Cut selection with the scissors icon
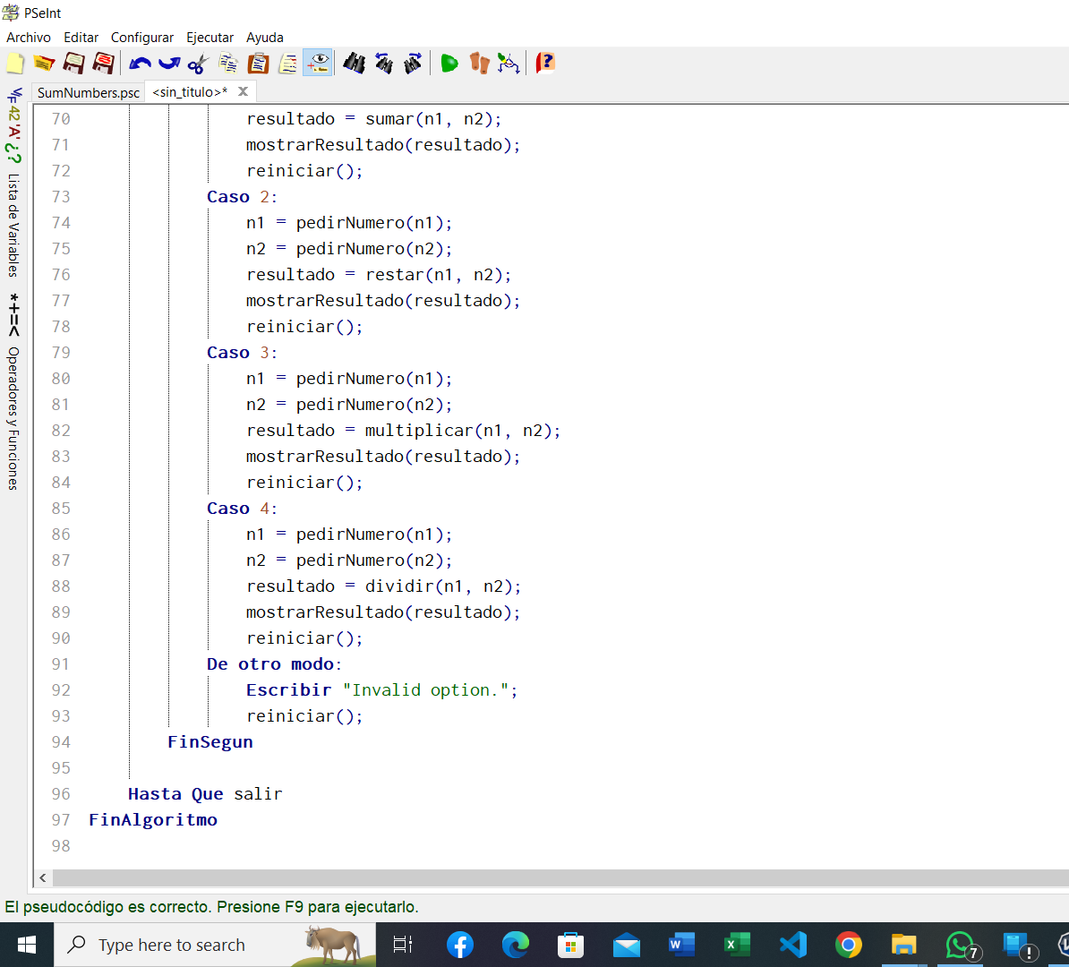 tap(199, 64)
